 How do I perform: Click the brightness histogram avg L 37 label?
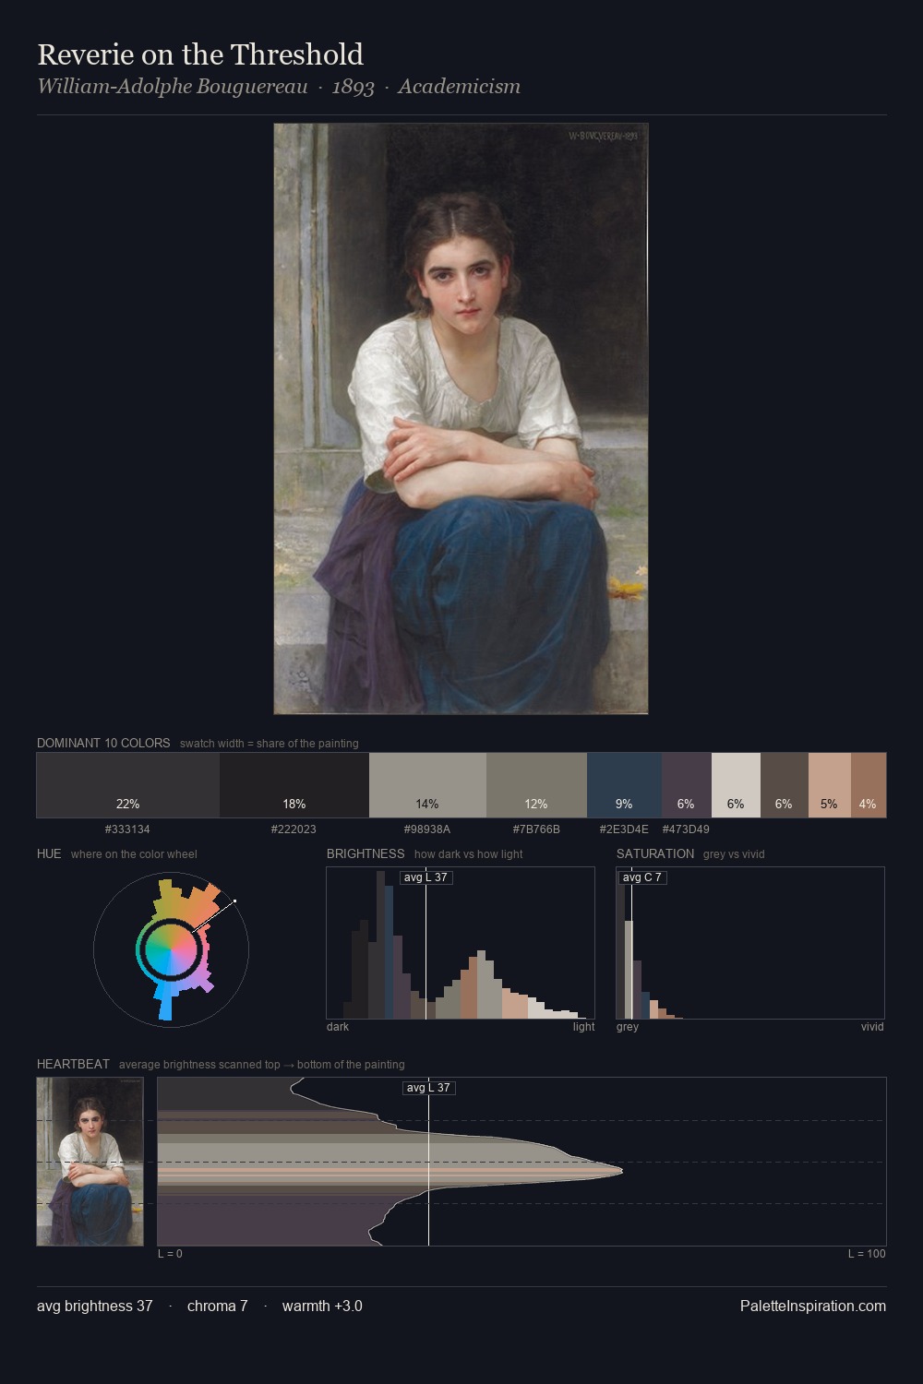426,877
